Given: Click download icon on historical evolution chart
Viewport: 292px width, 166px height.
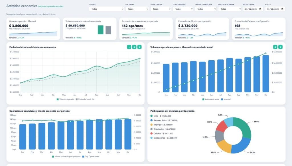Looking at the screenshot, I should (139, 47).
